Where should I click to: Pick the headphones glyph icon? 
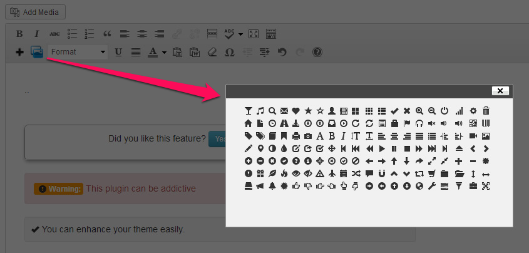(x=419, y=123)
